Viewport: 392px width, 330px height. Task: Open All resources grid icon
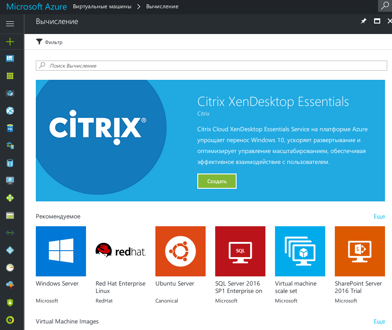(x=10, y=76)
